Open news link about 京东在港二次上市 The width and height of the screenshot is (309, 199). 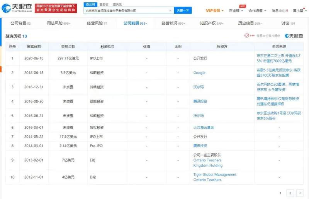click(278, 58)
